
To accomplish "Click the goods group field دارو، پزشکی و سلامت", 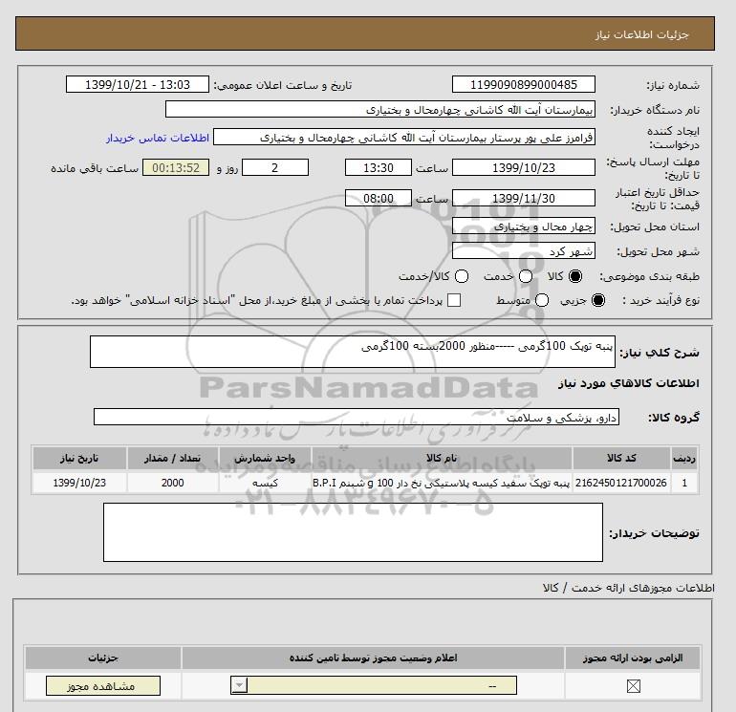I will click(x=357, y=417).
